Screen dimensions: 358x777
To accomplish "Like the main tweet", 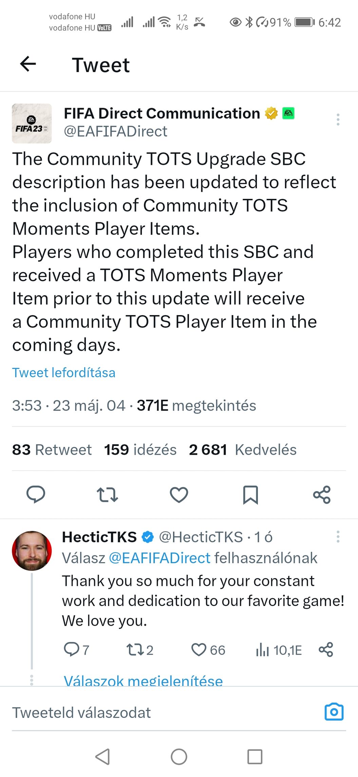I will (179, 495).
